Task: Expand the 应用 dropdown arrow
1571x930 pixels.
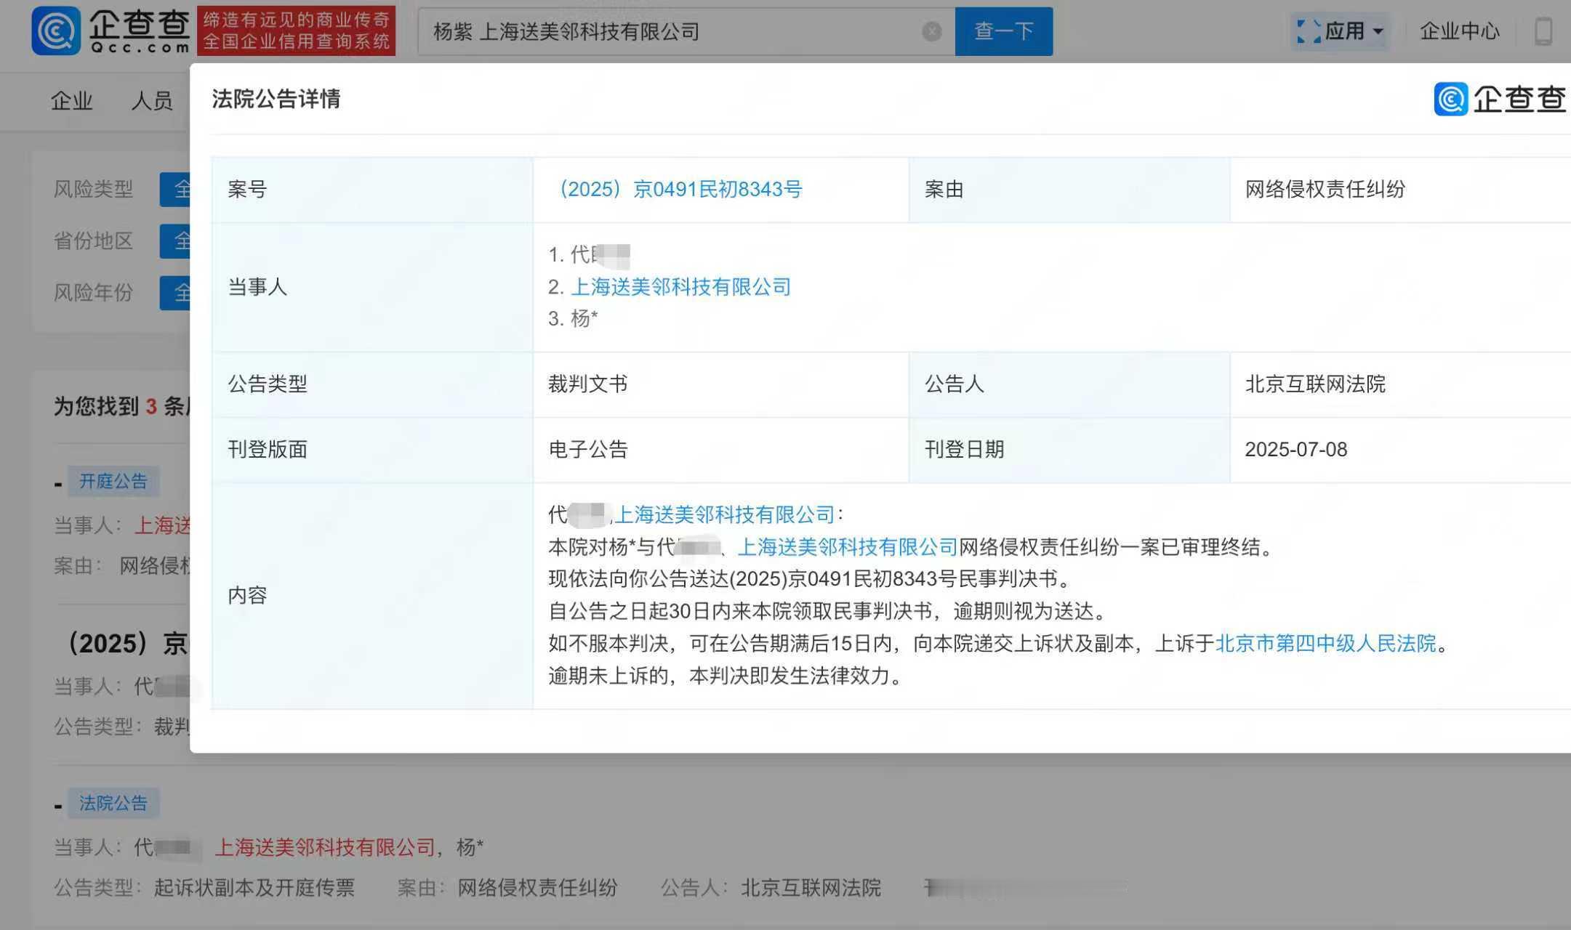Action: [1378, 31]
